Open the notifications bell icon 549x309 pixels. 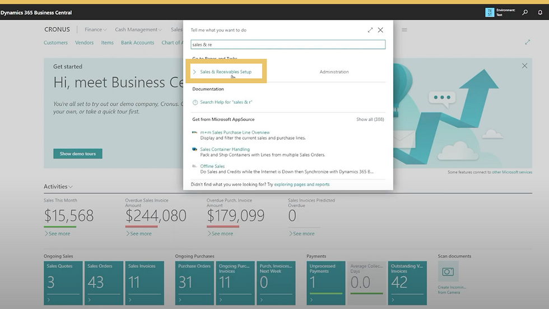coord(540,12)
